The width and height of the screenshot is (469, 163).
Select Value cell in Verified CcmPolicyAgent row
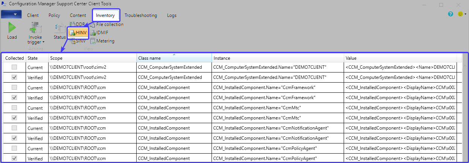tap(400, 158)
